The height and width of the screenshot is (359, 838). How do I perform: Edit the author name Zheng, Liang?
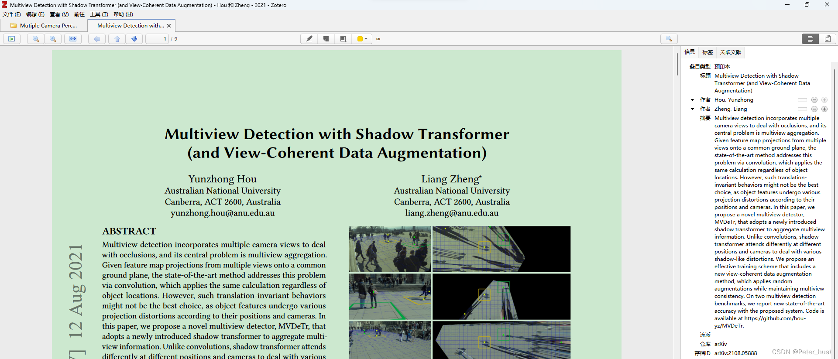(x=731, y=109)
